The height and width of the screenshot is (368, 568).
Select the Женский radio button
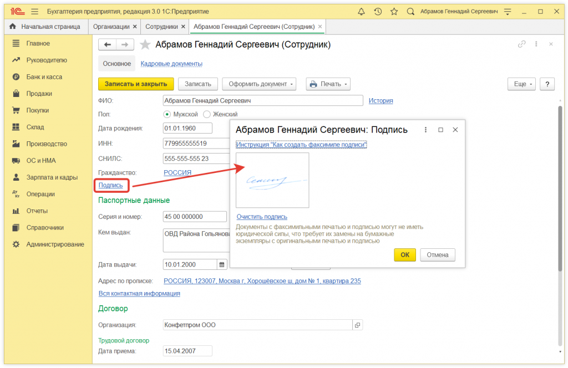tap(207, 114)
